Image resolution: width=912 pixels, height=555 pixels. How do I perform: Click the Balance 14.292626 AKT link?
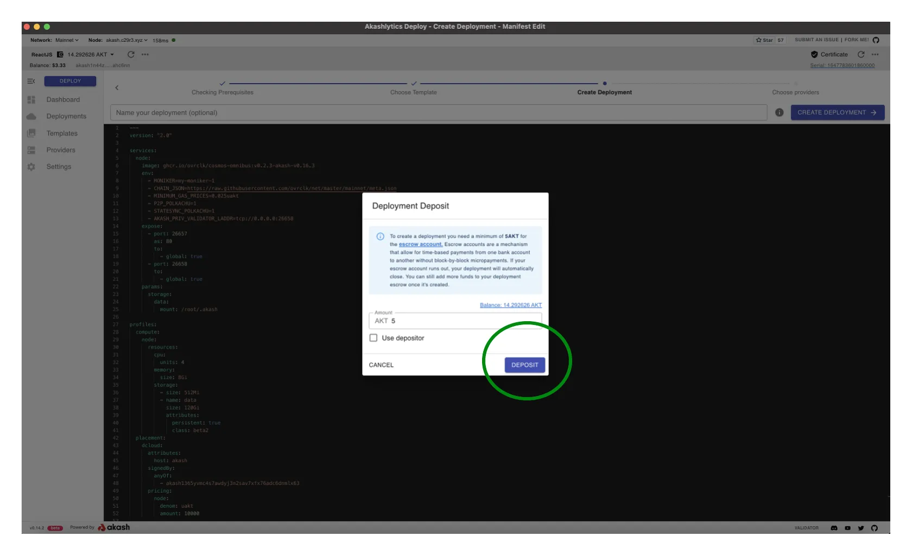click(x=510, y=305)
